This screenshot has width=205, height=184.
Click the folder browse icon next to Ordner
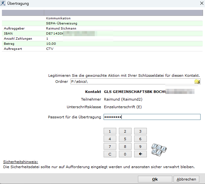pos(197,82)
